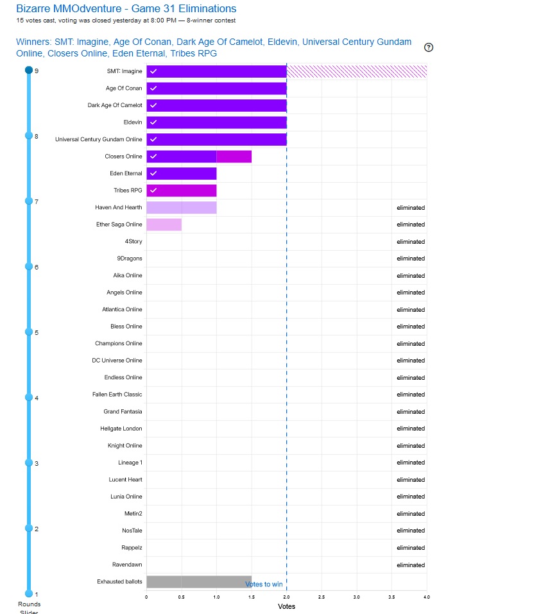This screenshot has width=541, height=614.
Task: Click the Aika Online candidate label
Action: [127, 276]
